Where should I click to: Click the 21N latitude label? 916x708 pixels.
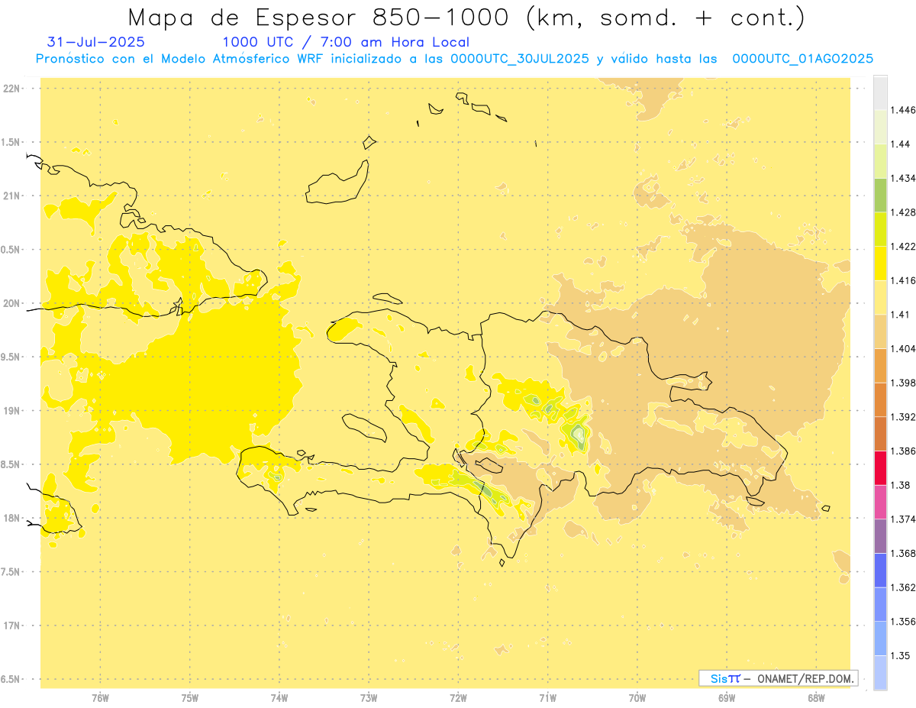pos(13,196)
